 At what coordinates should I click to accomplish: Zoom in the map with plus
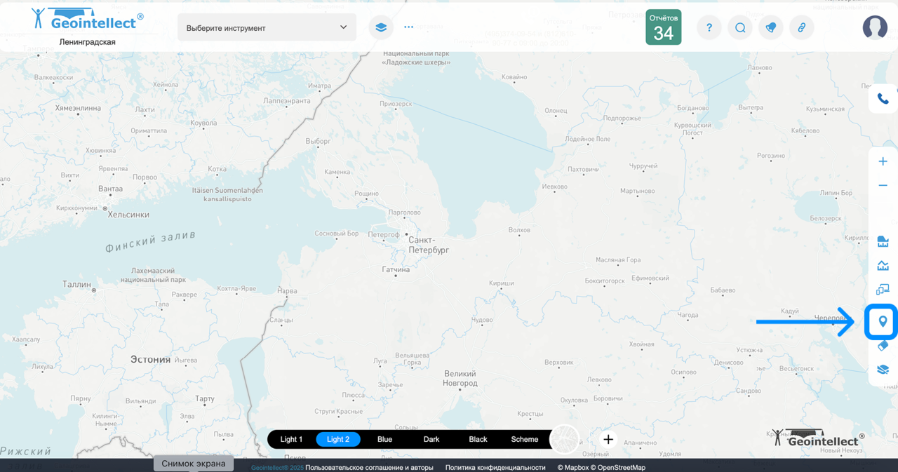(x=883, y=161)
